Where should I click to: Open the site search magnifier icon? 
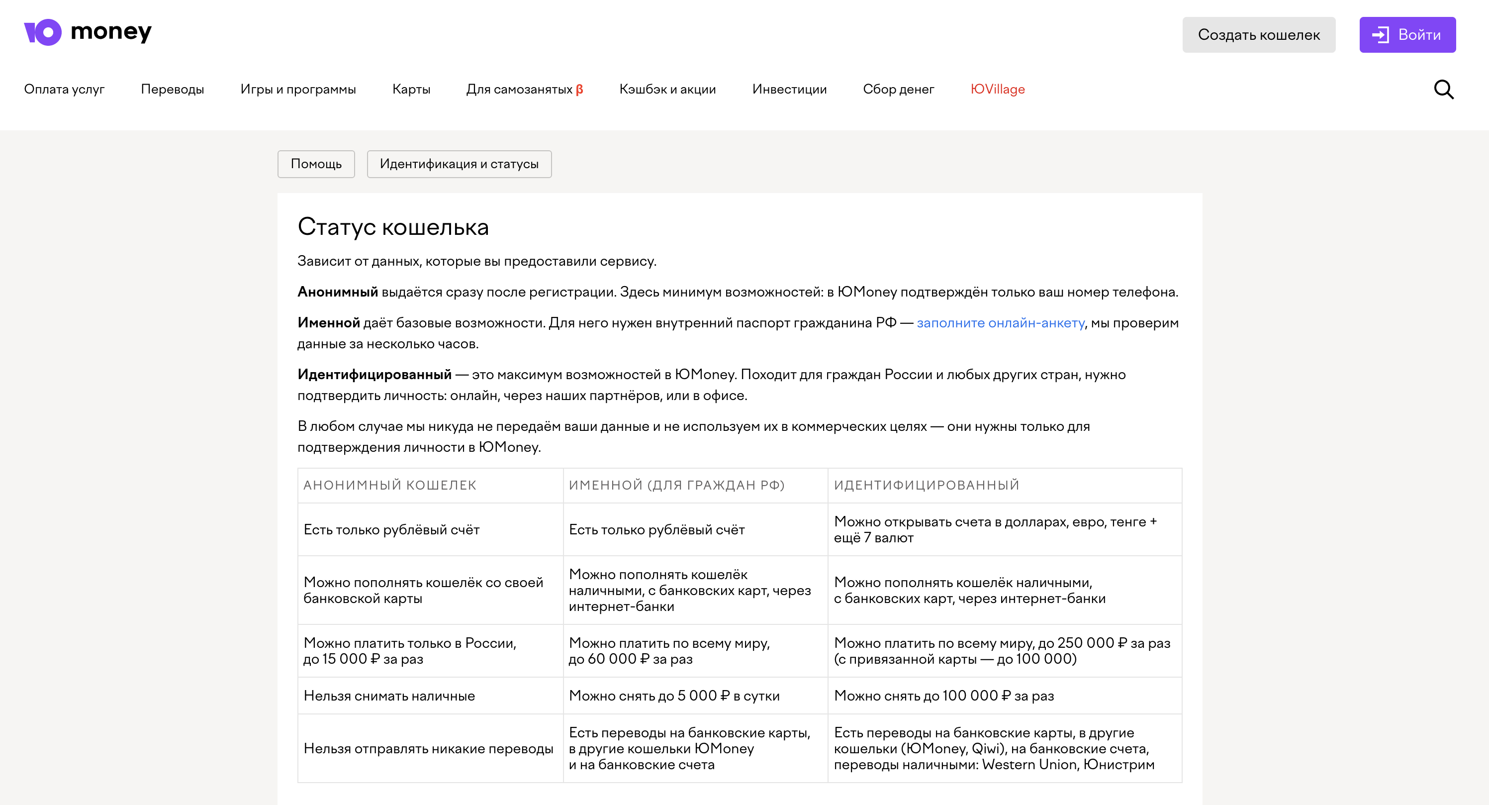pyautogui.click(x=1443, y=90)
